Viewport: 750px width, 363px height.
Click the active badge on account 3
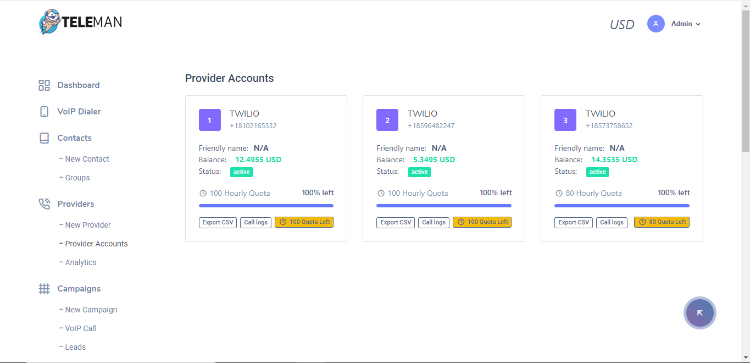597,172
